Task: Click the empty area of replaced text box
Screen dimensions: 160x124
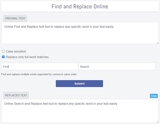Action: 80,114
